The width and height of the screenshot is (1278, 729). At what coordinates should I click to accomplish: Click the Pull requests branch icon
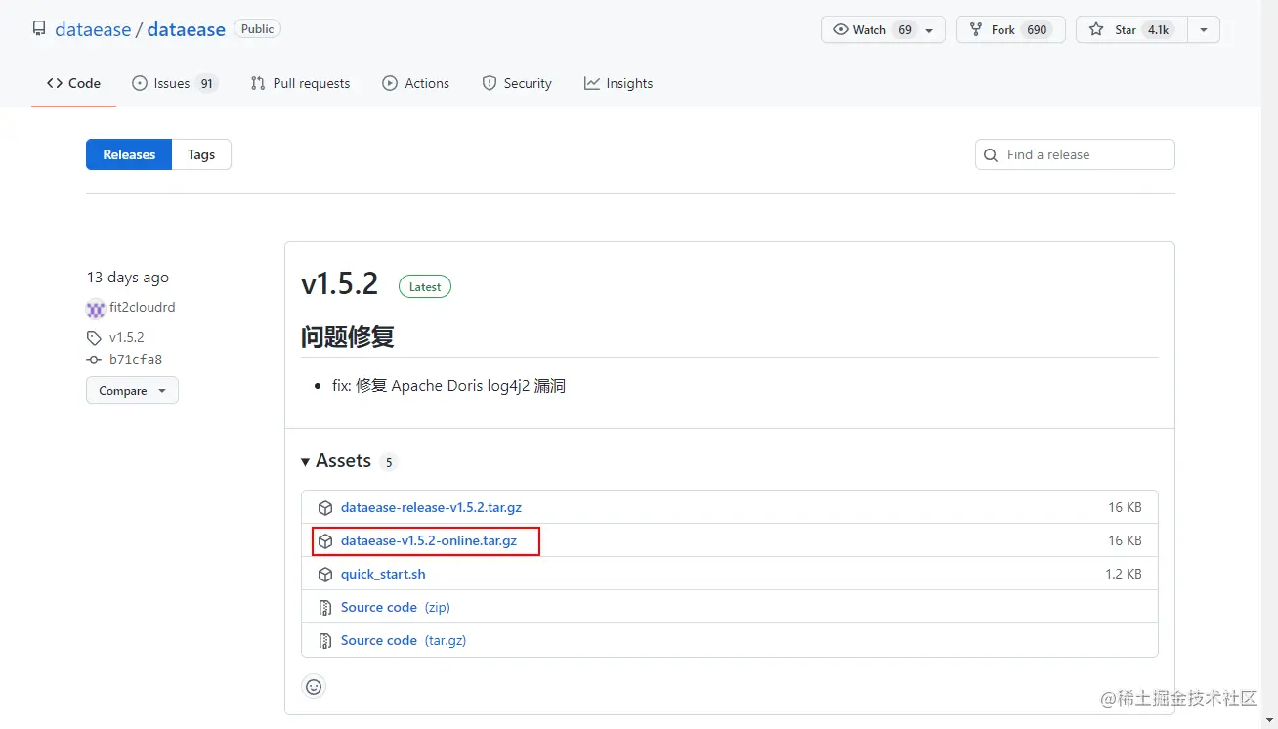pos(258,83)
